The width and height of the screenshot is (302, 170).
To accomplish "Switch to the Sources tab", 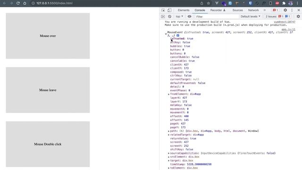I will [x=237, y=10].
